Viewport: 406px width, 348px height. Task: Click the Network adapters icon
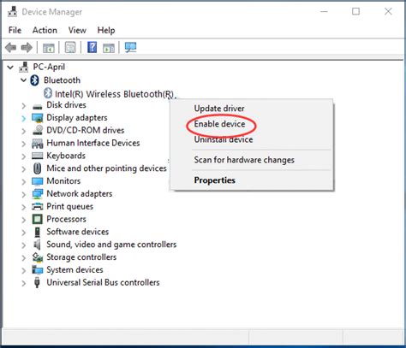pos(38,194)
